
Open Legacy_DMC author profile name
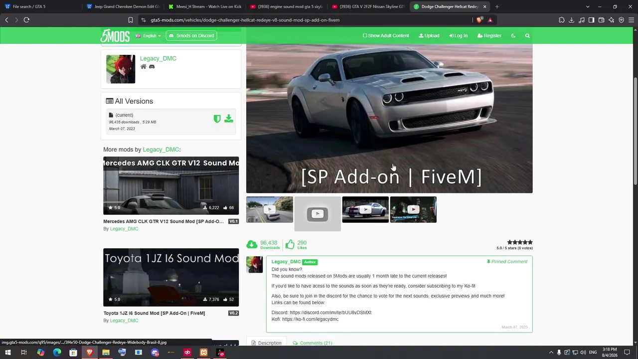158,58
